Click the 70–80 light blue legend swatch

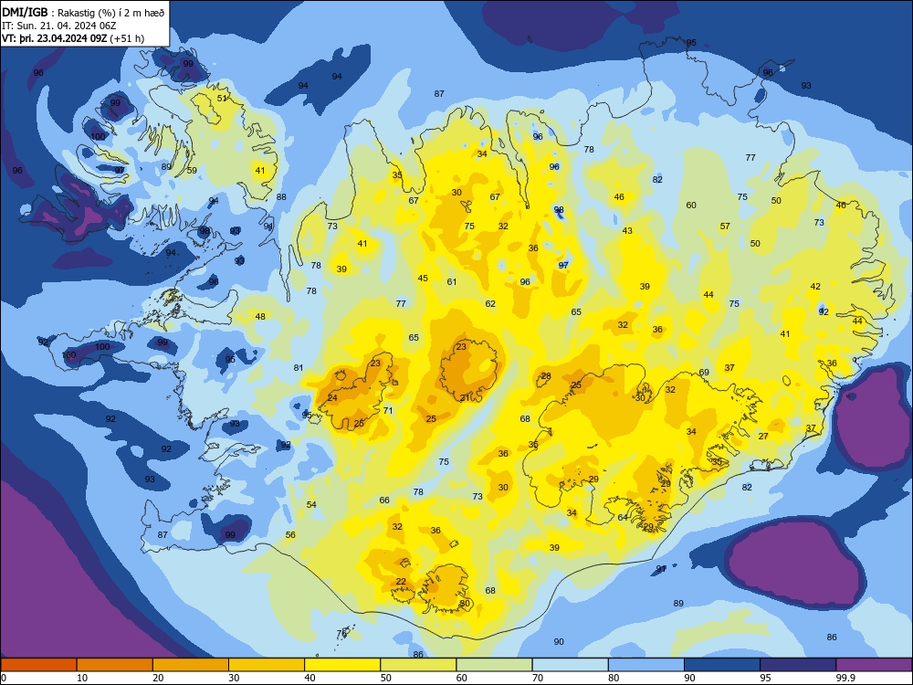pos(571,665)
